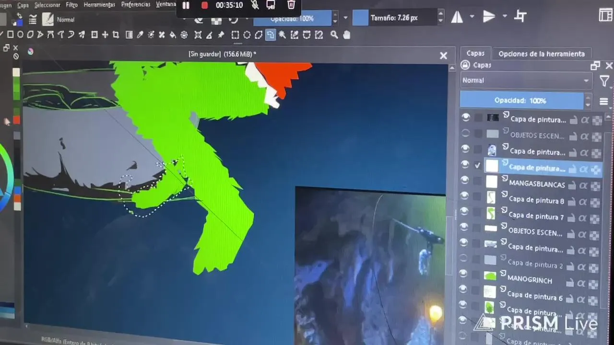Open the Capa menu
614x345 pixels.
click(x=23, y=5)
